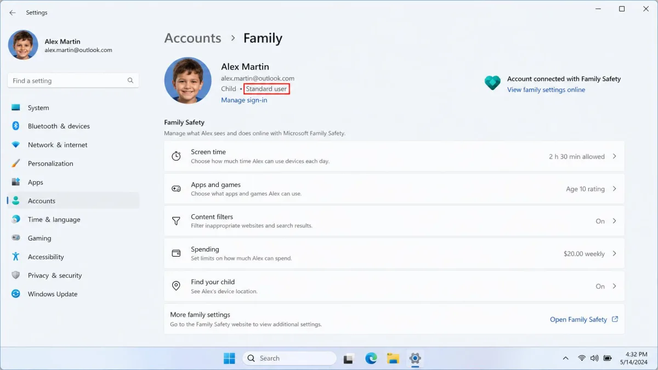Click the Find your child On status

coord(600,286)
